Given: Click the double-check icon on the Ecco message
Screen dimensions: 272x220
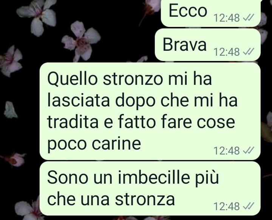Looking at the screenshot, I should point(249,17).
